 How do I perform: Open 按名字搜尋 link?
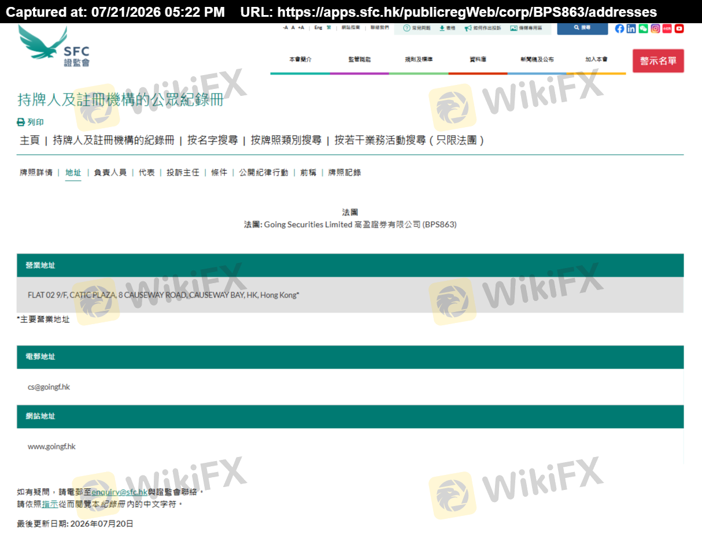(212, 140)
